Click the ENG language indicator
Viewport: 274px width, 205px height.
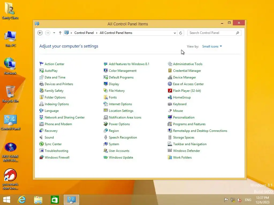(248, 200)
